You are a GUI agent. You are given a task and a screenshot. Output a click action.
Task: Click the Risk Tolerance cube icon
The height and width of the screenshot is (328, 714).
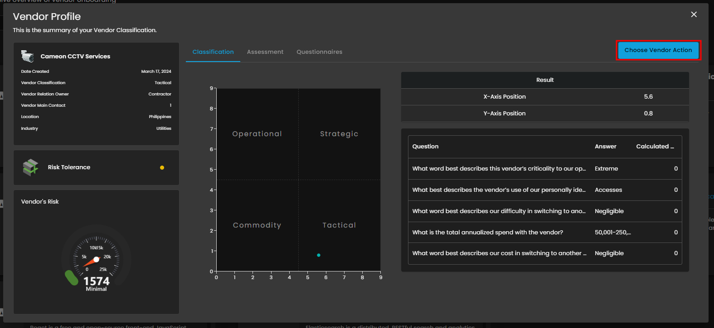coord(30,167)
